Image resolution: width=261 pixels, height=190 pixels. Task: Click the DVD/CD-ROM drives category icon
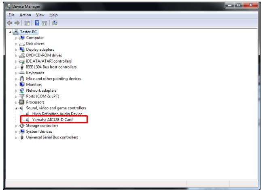(22, 55)
